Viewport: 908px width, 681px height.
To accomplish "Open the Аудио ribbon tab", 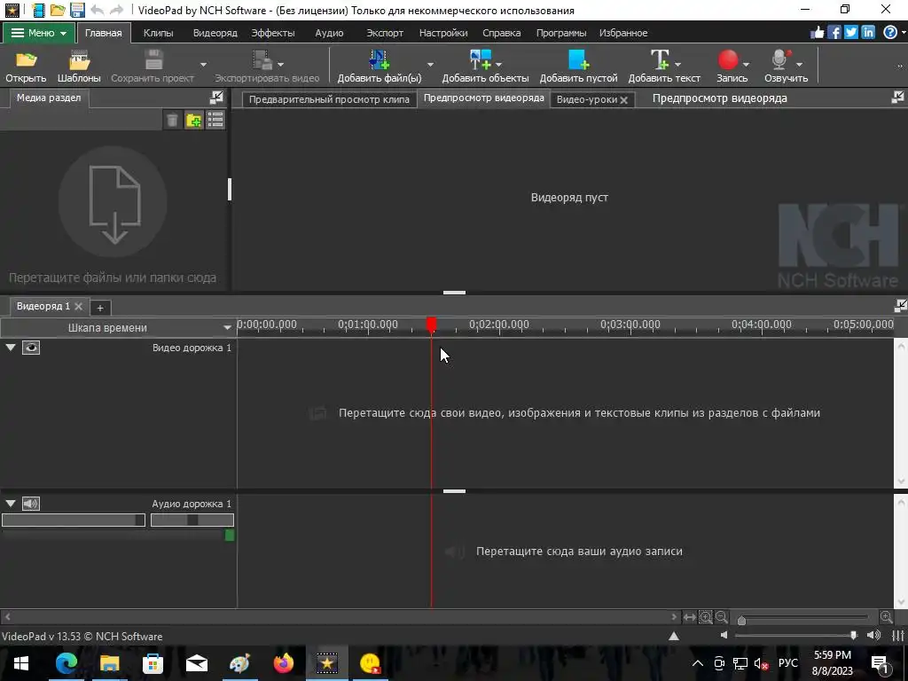I will point(329,33).
